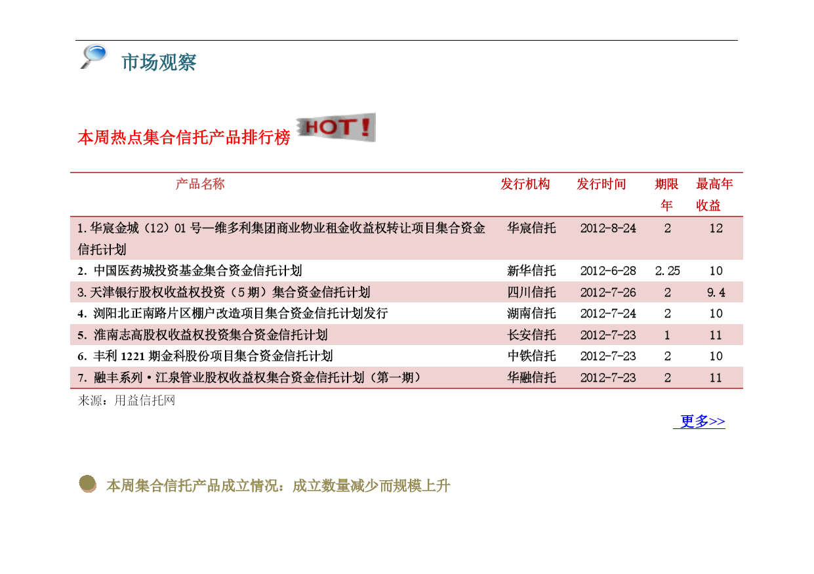Click the 发行时间 column header
Image resolution: width=814 pixels, height=574 pixels.
[x=601, y=184]
